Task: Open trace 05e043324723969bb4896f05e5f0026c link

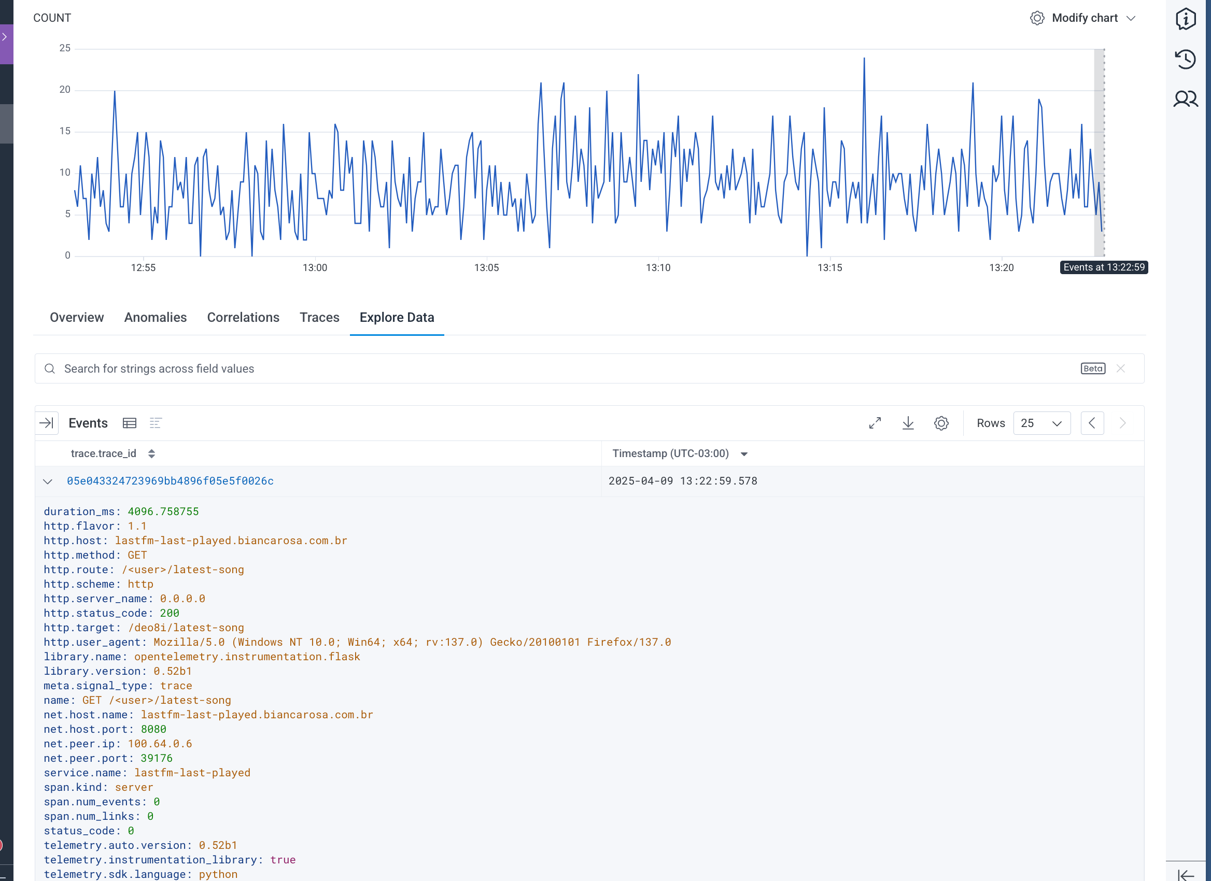Action: (x=171, y=481)
